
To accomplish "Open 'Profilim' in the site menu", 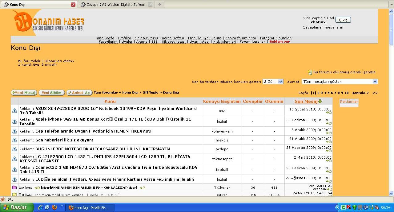I will click(125, 38).
